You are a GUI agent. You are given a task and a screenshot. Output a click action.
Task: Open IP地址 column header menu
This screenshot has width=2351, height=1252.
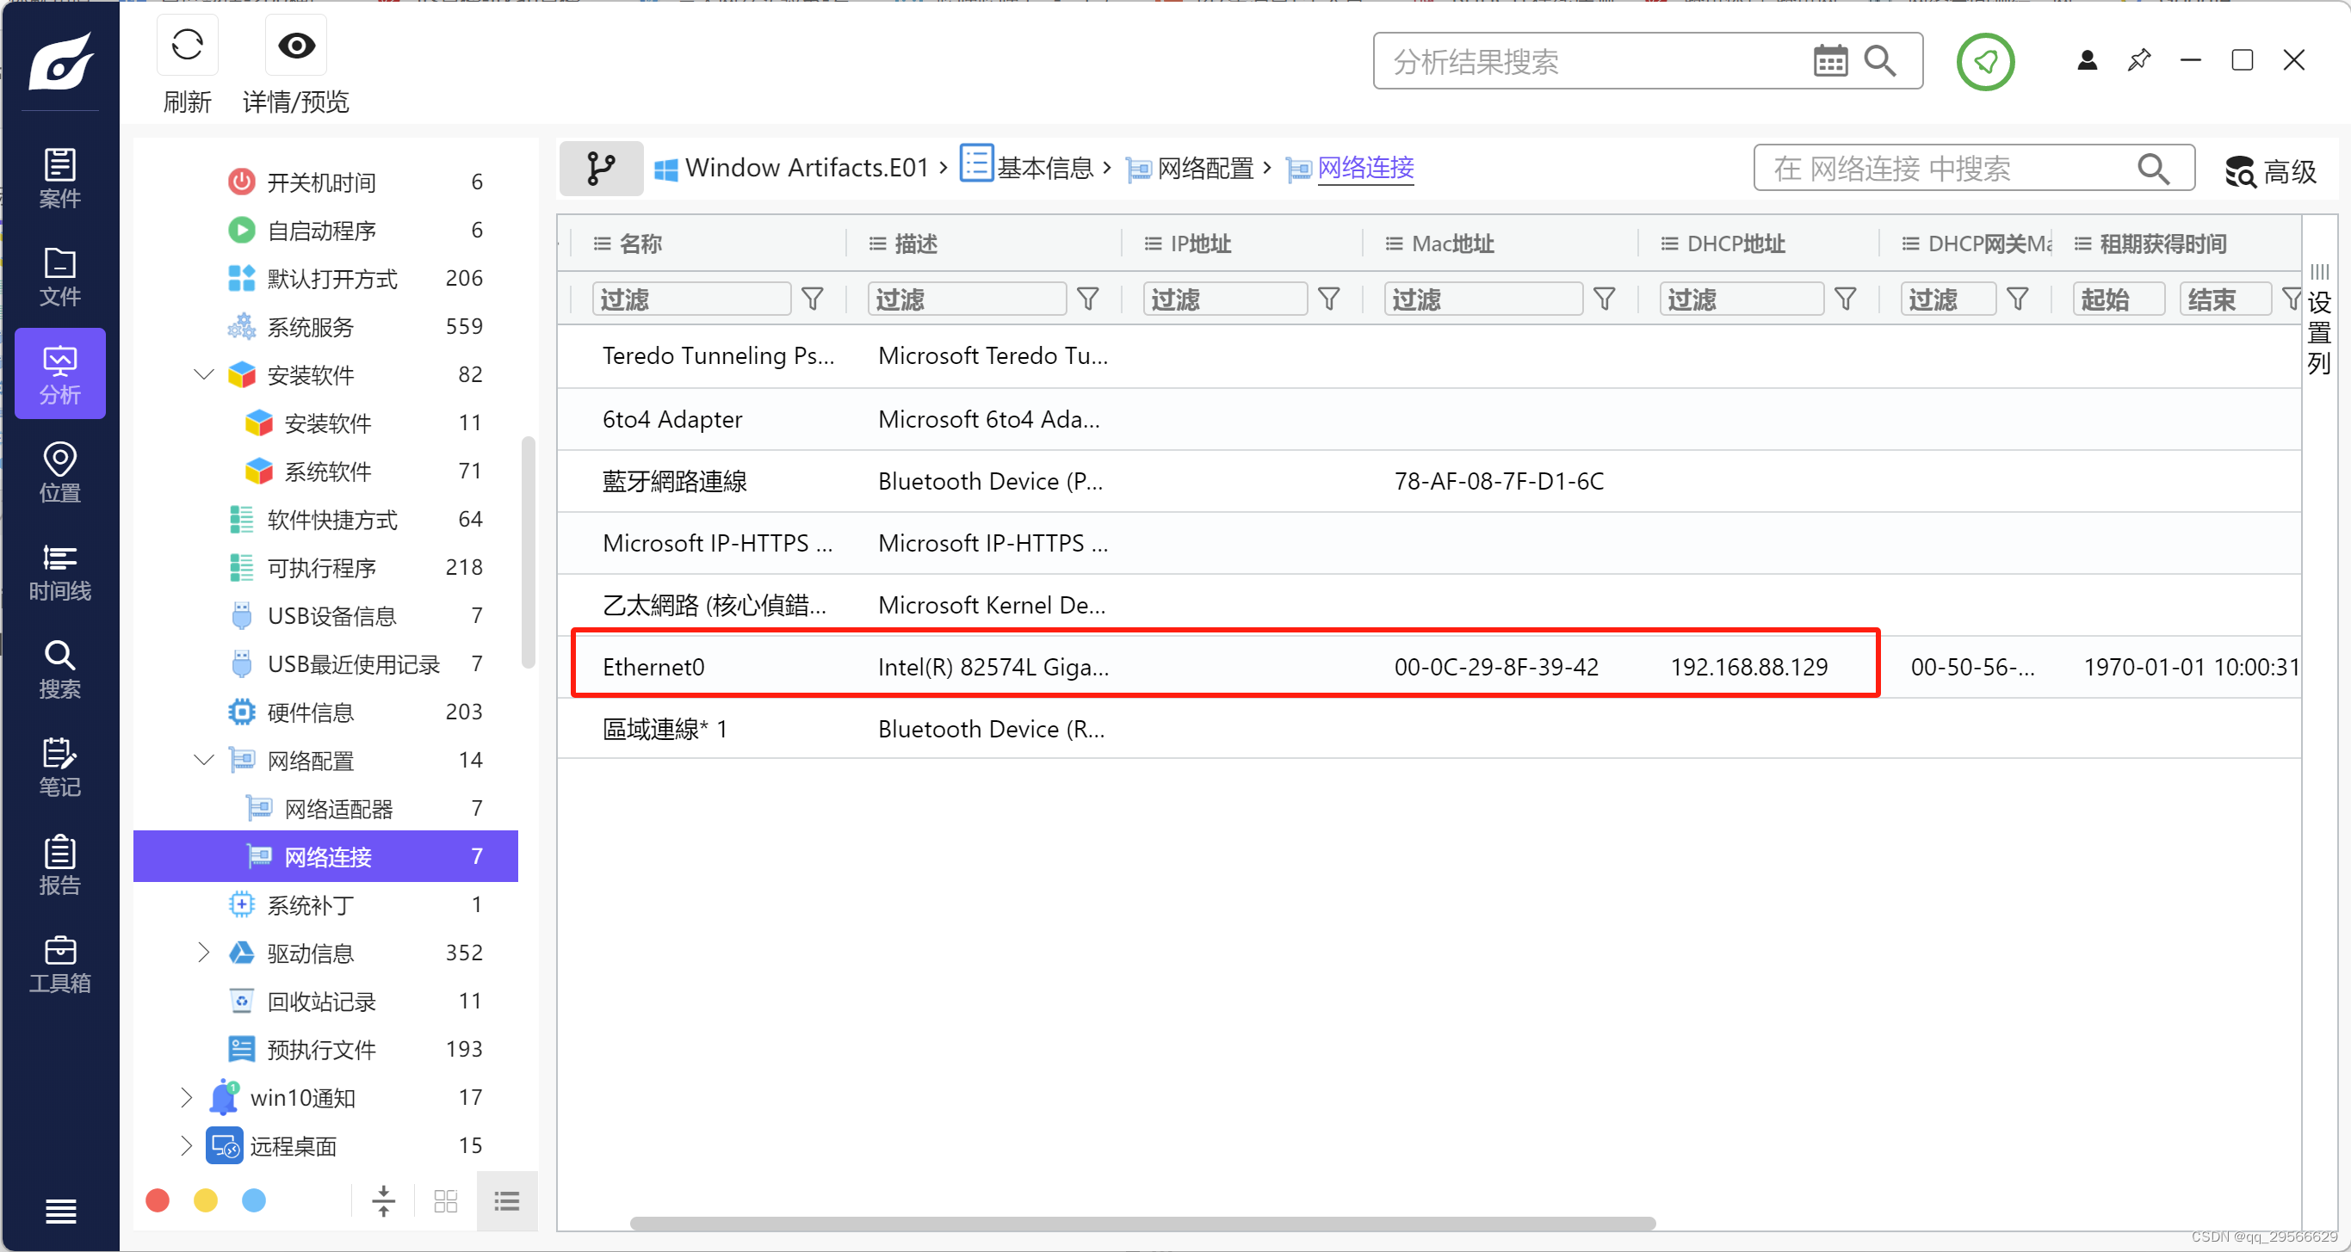1153,244
